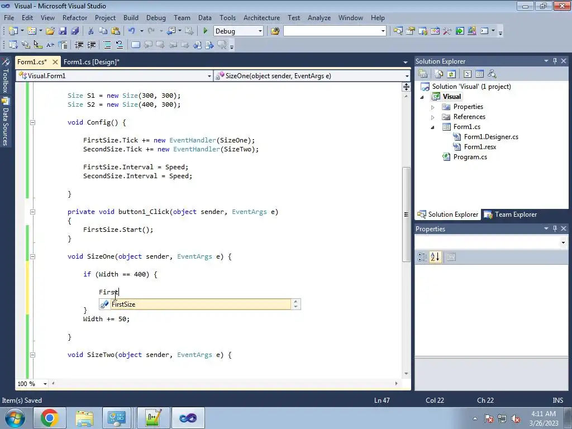Screen dimensions: 572x429
Task: Open the Toolbox side panel tab
Action: (6, 75)
